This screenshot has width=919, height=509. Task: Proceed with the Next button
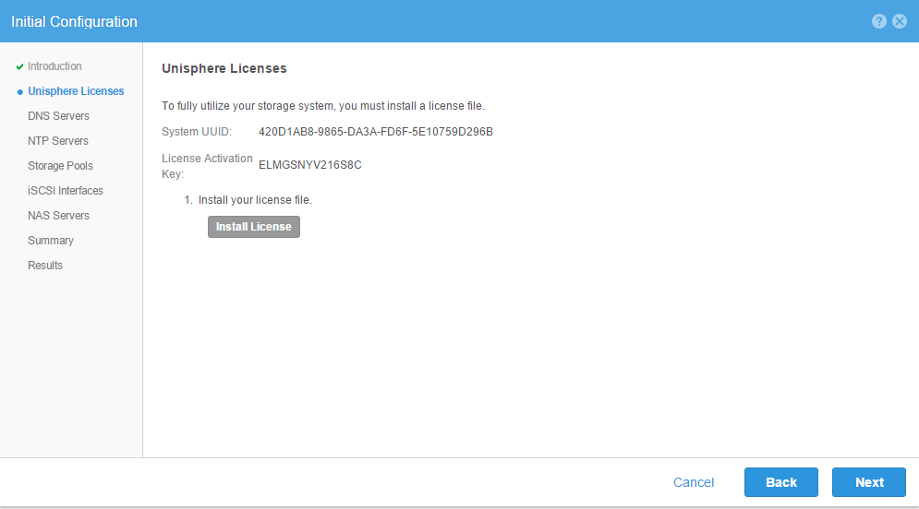tap(869, 482)
